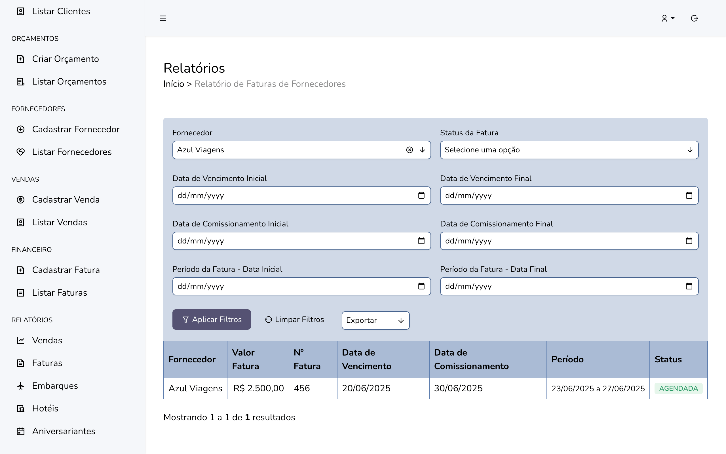The width and height of the screenshot is (726, 454).
Task: Click Data de Vencimento Final date field
Action: pos(569,196)
